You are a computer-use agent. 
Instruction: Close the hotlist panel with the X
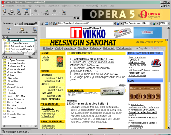click(x=36, y=23)
